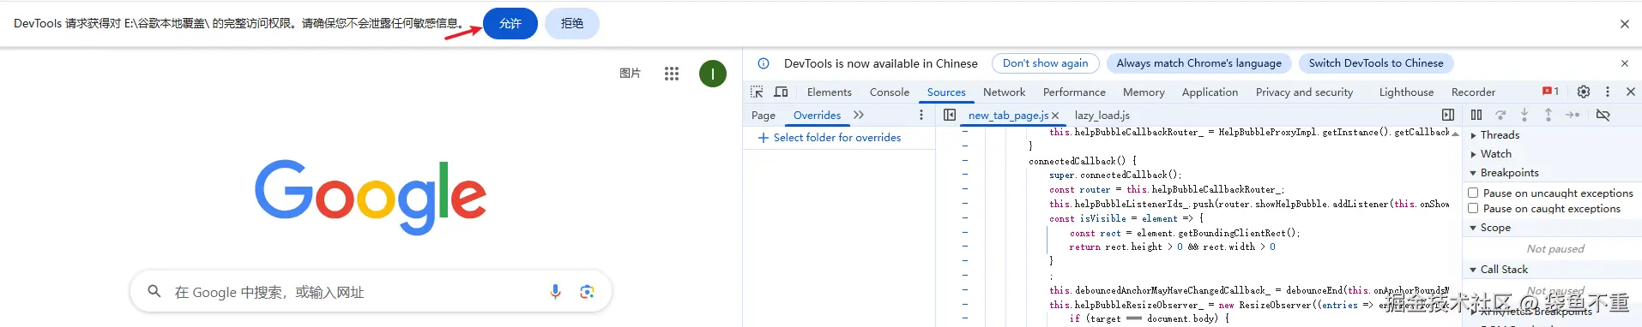Enable Pause on uncaught exceptions
This screenshot has width=1642, height=327.
[1473, 193]
